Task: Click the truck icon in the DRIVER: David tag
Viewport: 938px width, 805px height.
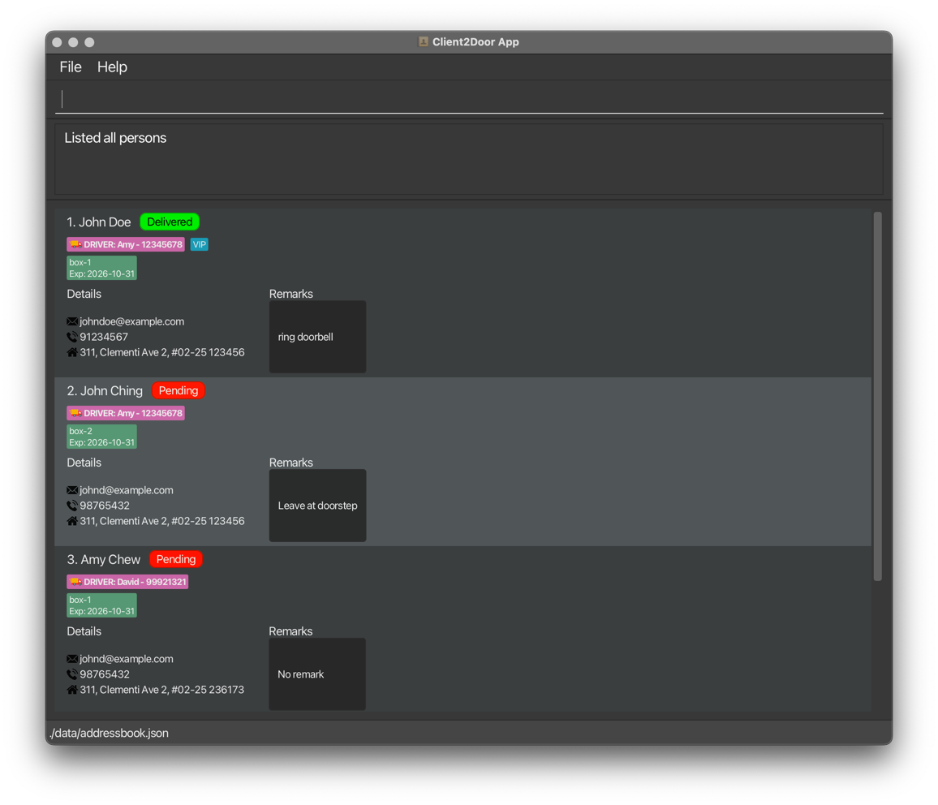Action: [x=75, y=582]
